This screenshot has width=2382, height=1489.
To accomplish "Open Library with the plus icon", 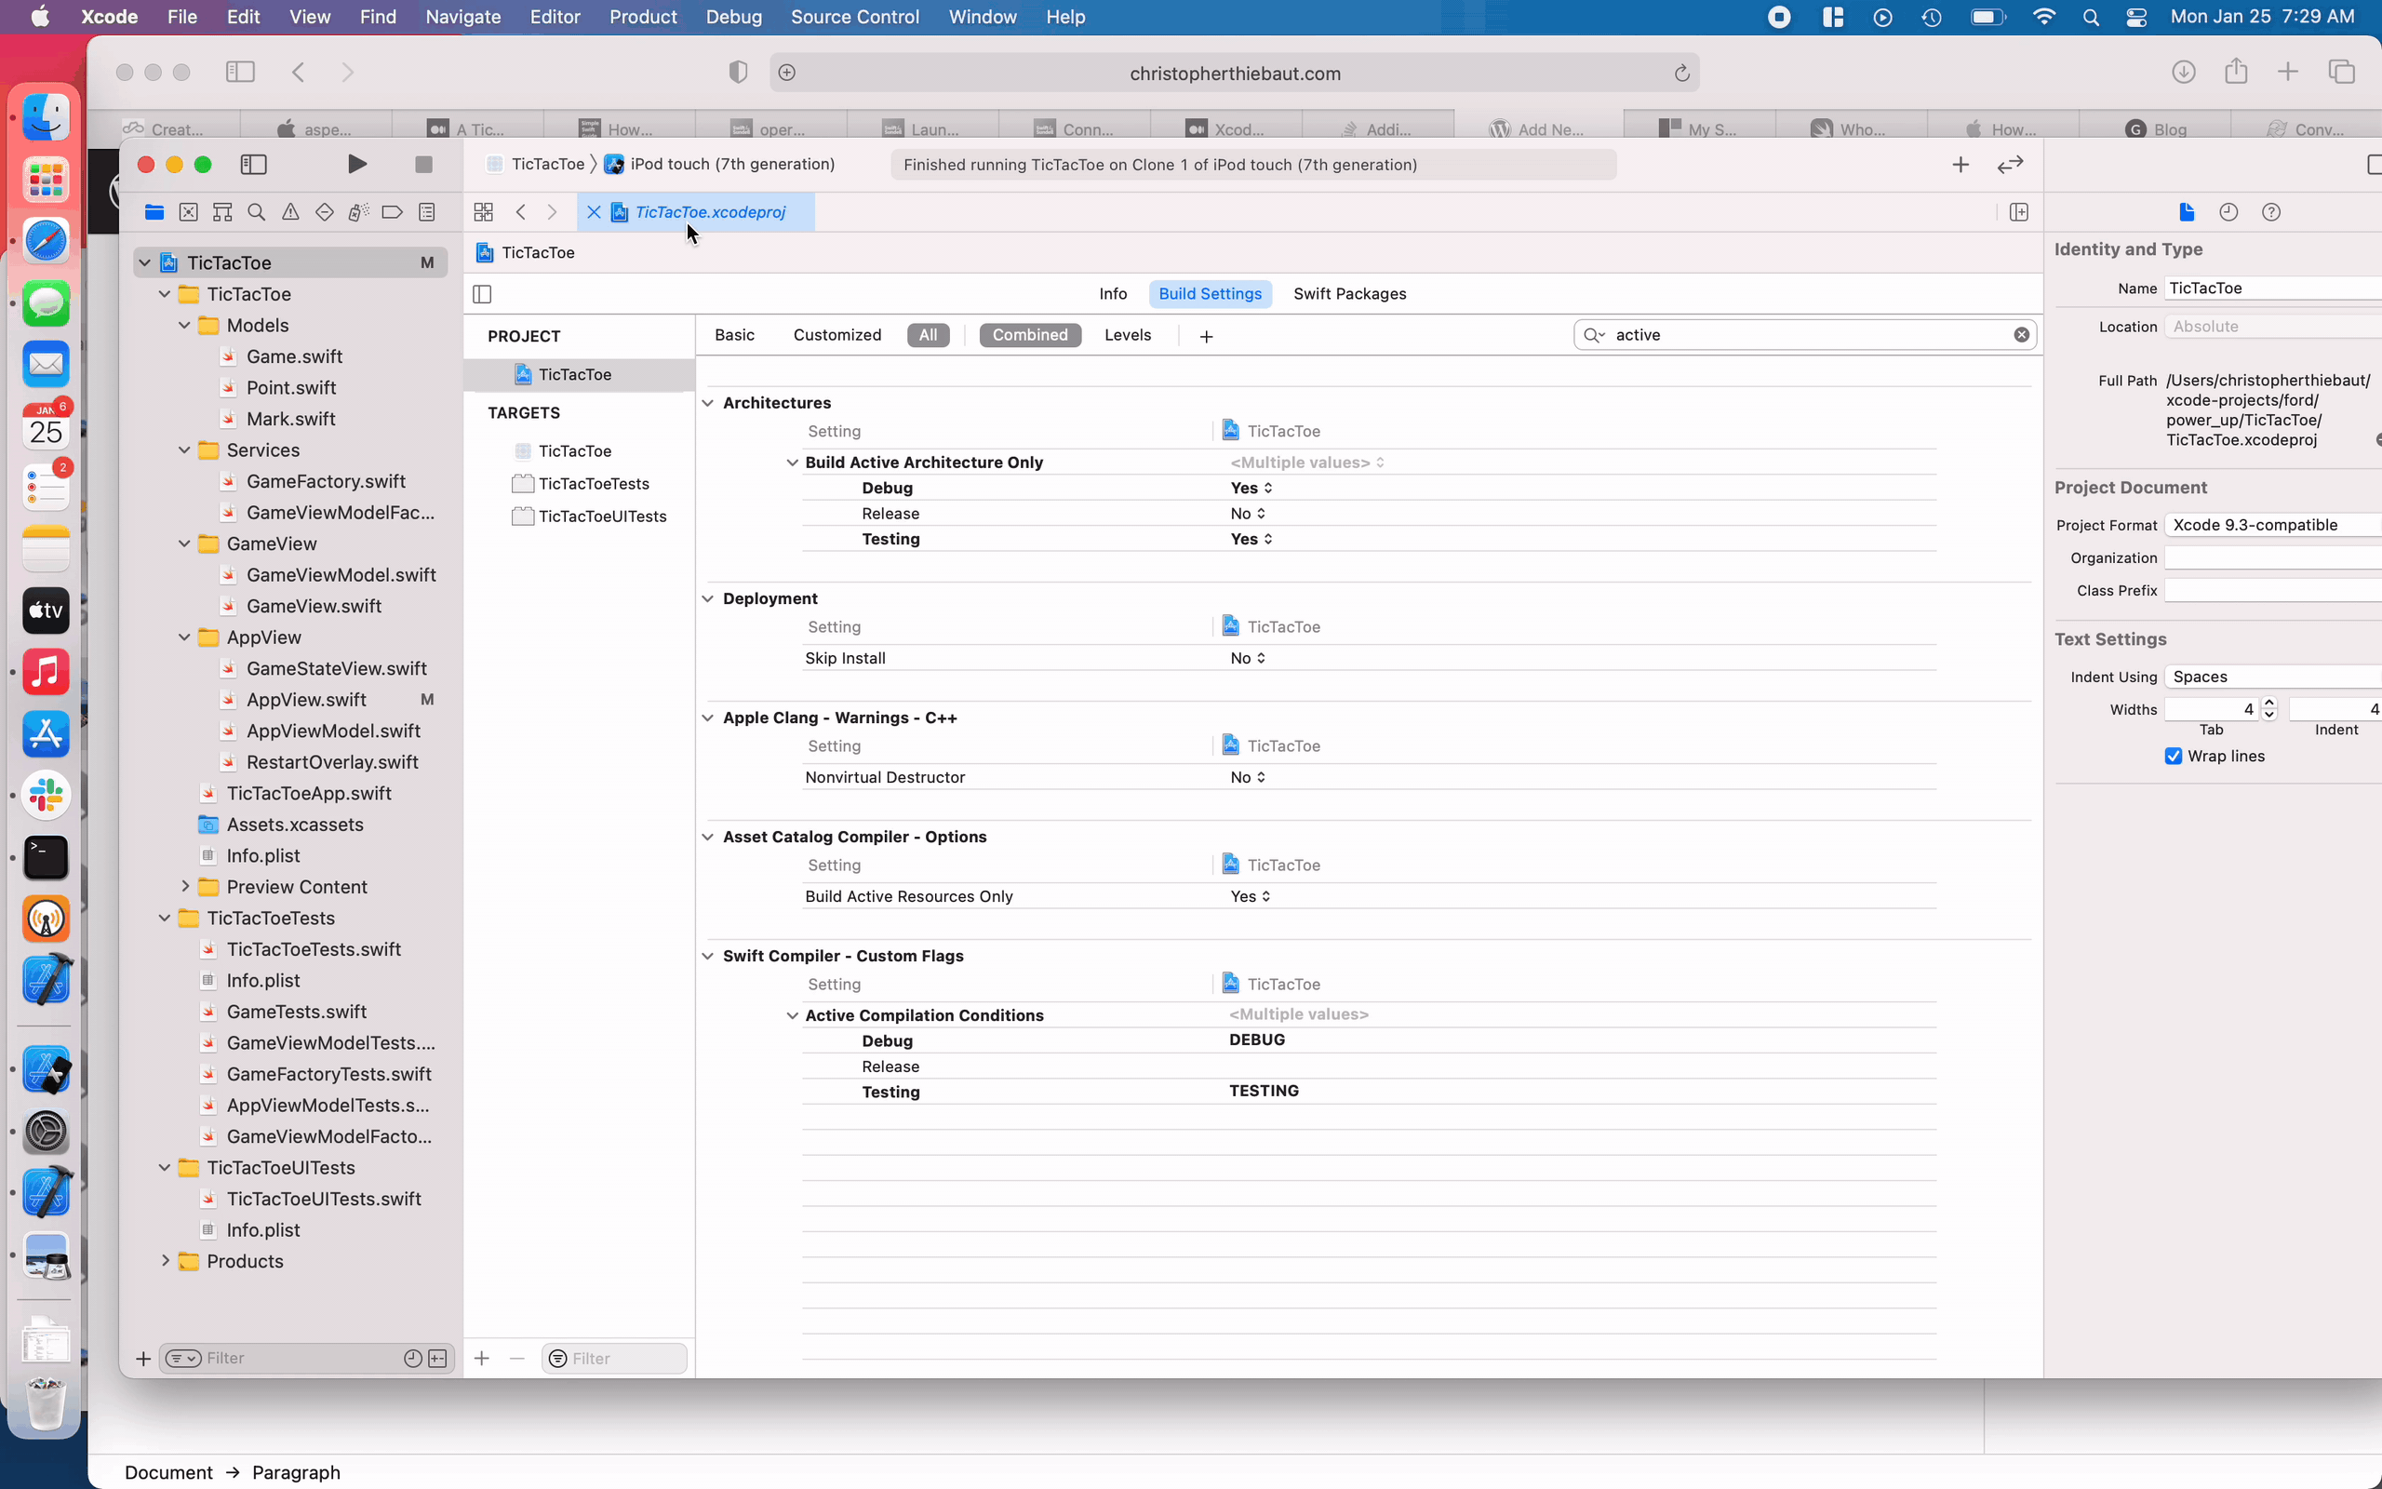I will pos(1960,165).
